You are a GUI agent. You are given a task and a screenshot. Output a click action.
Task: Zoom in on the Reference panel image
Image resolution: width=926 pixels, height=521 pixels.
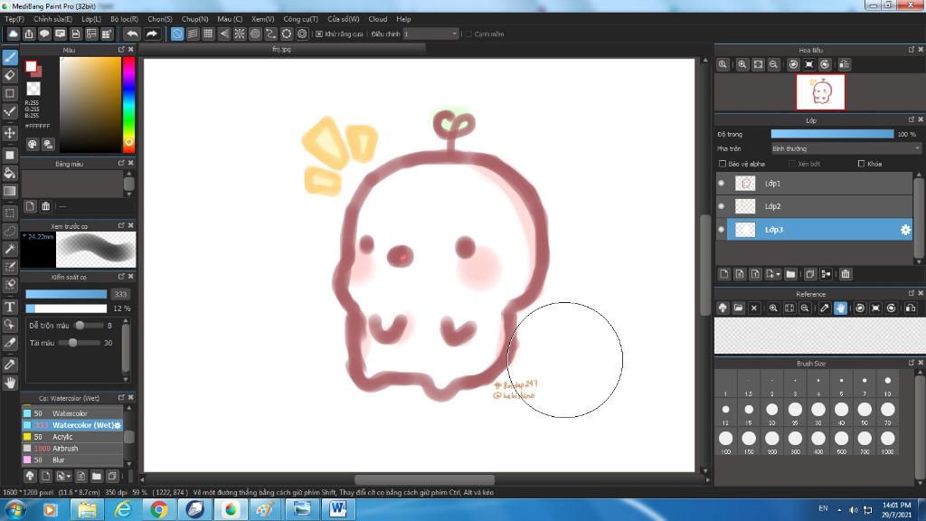click(x=773, y=308)
